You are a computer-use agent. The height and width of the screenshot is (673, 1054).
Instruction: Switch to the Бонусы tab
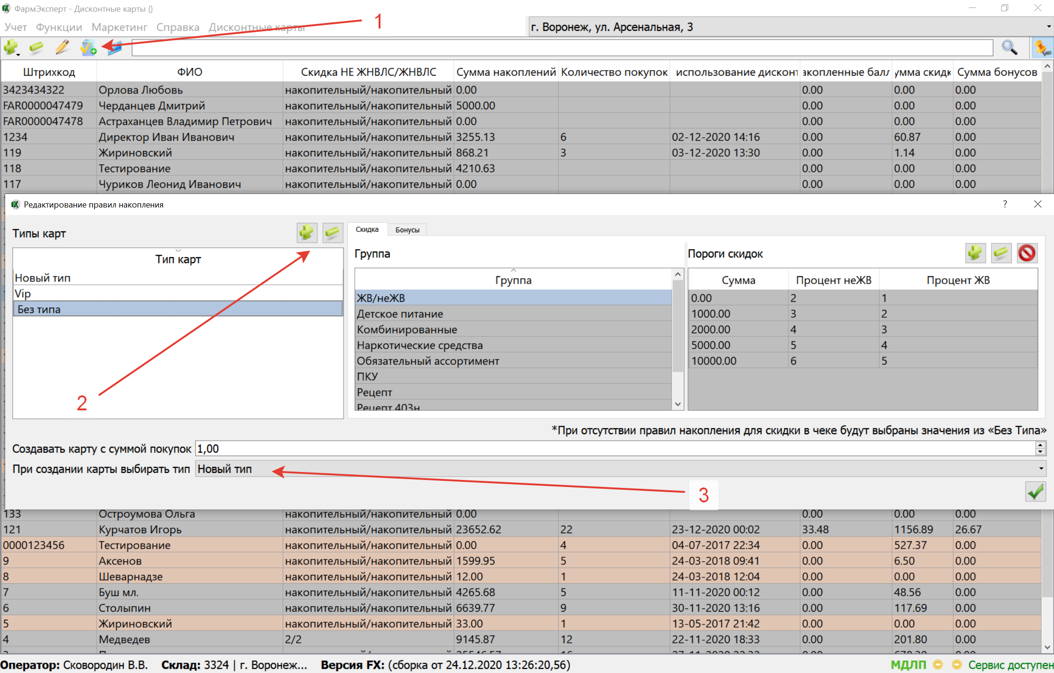407,230
